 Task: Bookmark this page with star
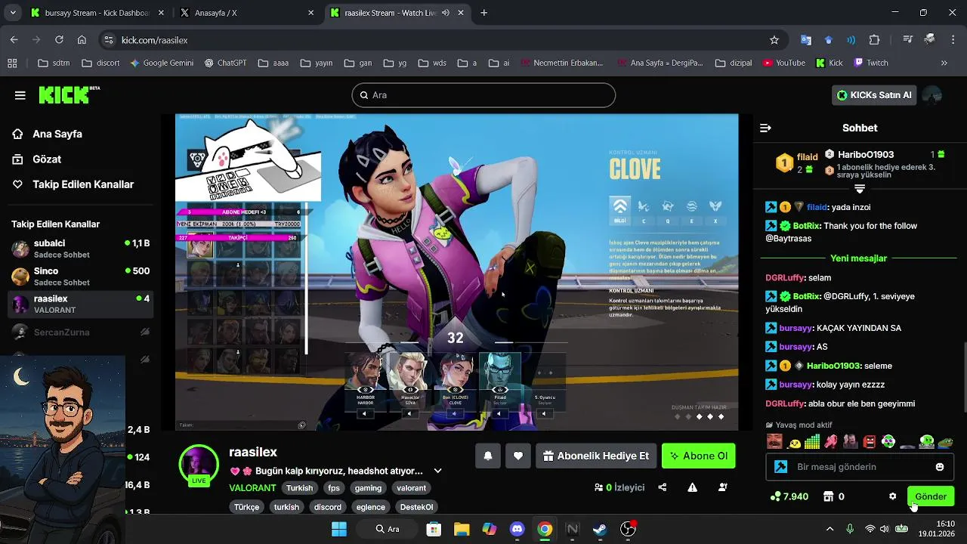click(x=774, y=40)
